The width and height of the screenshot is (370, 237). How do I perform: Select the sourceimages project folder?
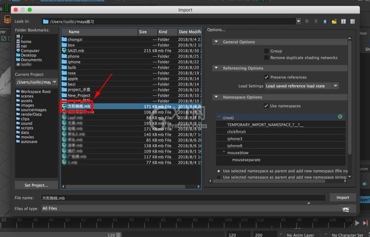[31, 110]
